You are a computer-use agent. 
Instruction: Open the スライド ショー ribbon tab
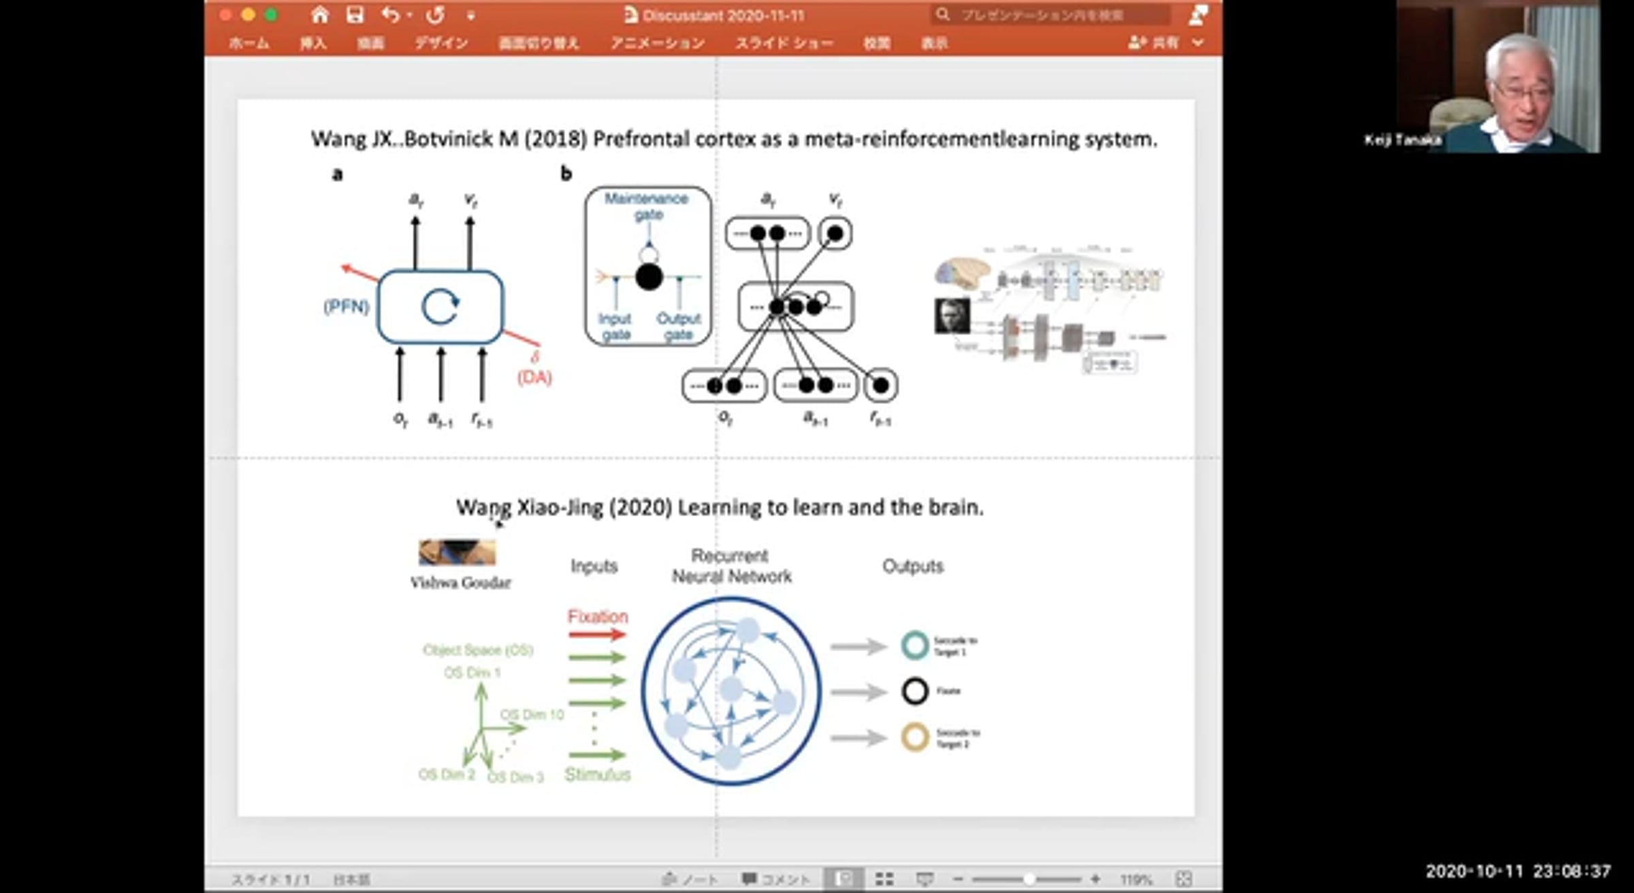(x=784, y=43)
